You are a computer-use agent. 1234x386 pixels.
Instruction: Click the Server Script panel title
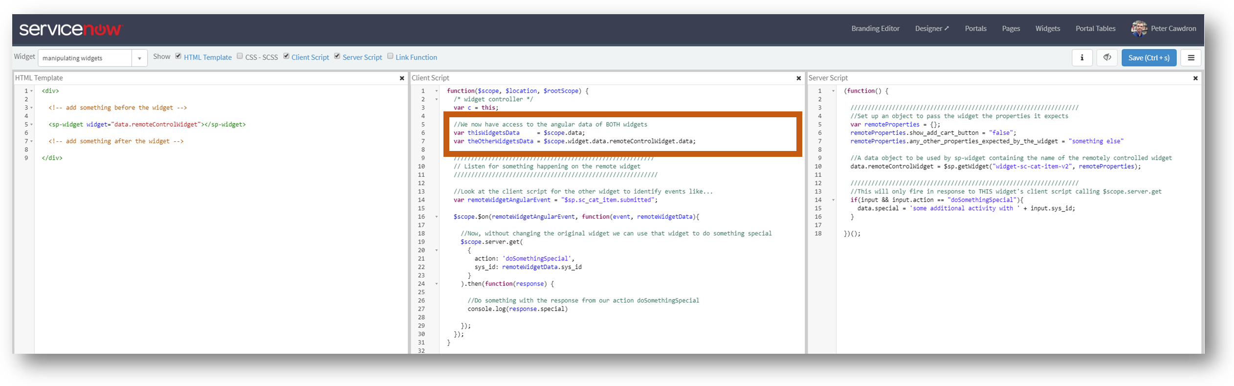click(828, 78)
